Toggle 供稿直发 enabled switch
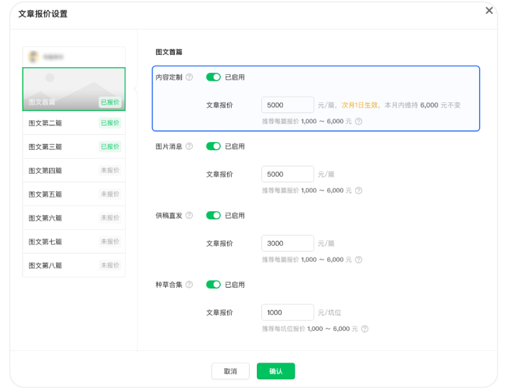Image resolution: width=506 pixels, height=390 pixels. [x=214, y=216]
